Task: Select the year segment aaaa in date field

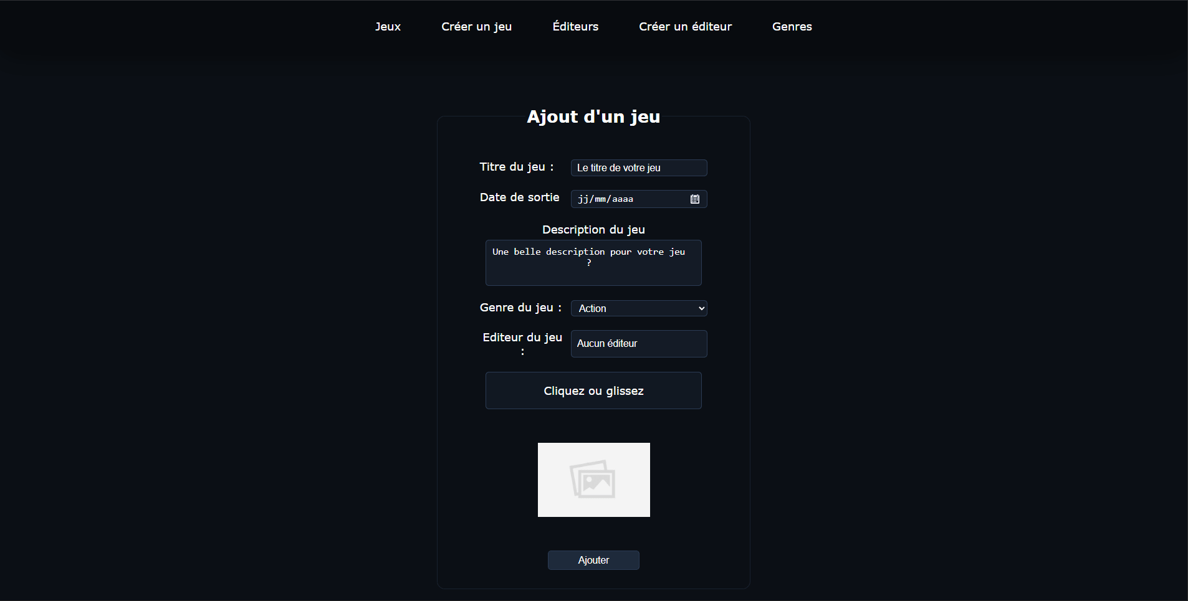Action: point(622,199)
